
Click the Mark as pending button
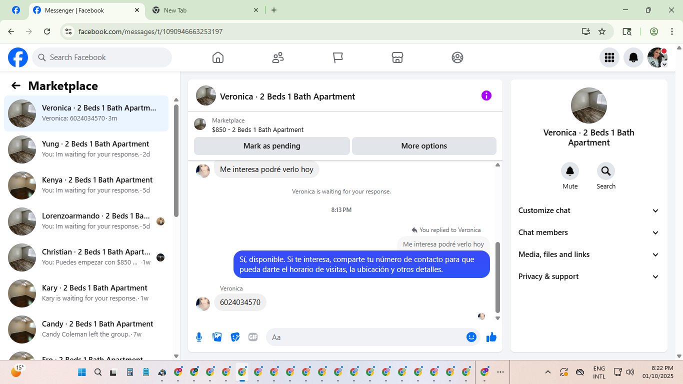coord(272,146)
